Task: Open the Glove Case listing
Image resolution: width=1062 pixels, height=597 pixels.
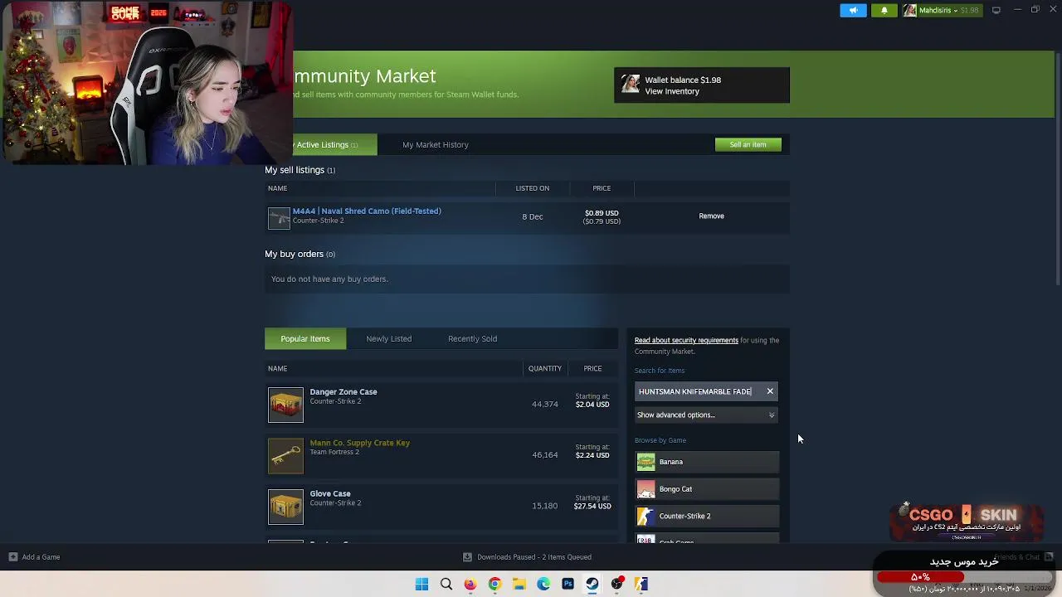Action: click(330, 493)
